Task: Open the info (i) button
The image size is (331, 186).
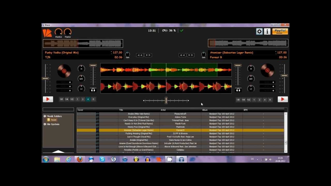Action: [267, 32]
